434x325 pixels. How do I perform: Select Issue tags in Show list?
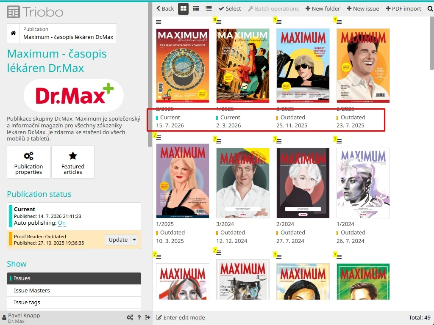click(x=74, y=302)
